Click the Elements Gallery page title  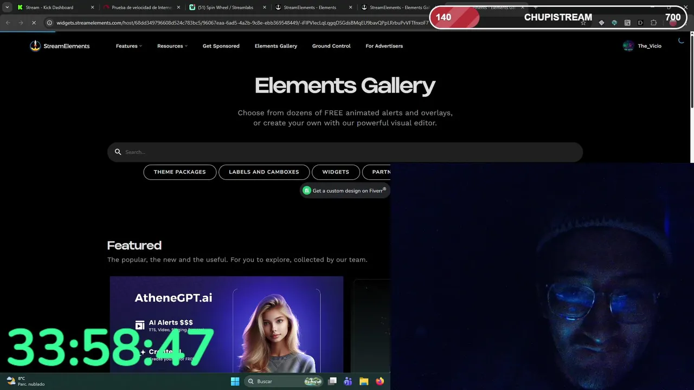[345, 86]
